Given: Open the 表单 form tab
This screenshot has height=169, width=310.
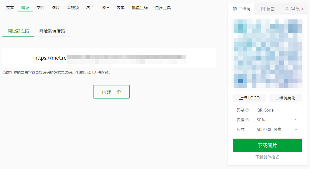Looking at the screenshot, I should coord(120,8).
